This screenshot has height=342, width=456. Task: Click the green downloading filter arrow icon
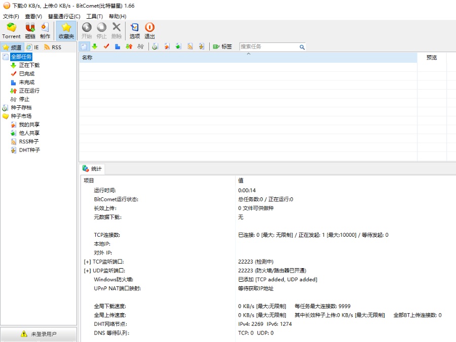click(x=95, y=47)
